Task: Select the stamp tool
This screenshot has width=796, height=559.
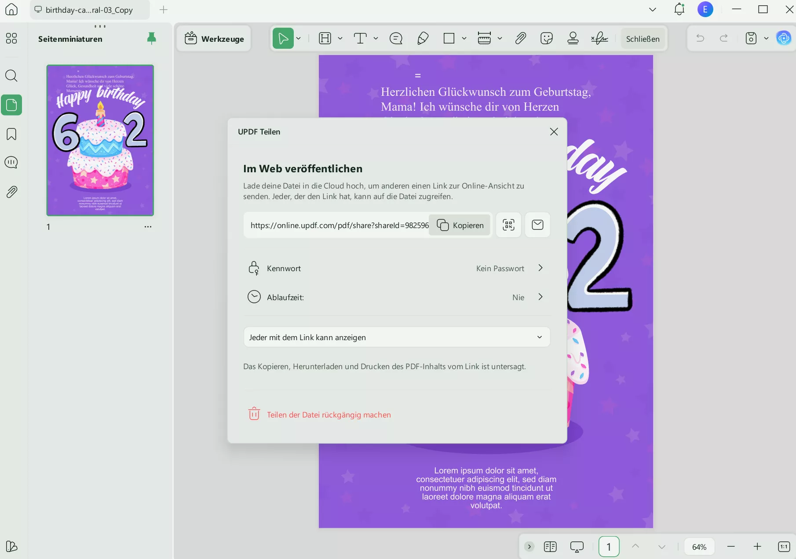Action: coord(573,39)
